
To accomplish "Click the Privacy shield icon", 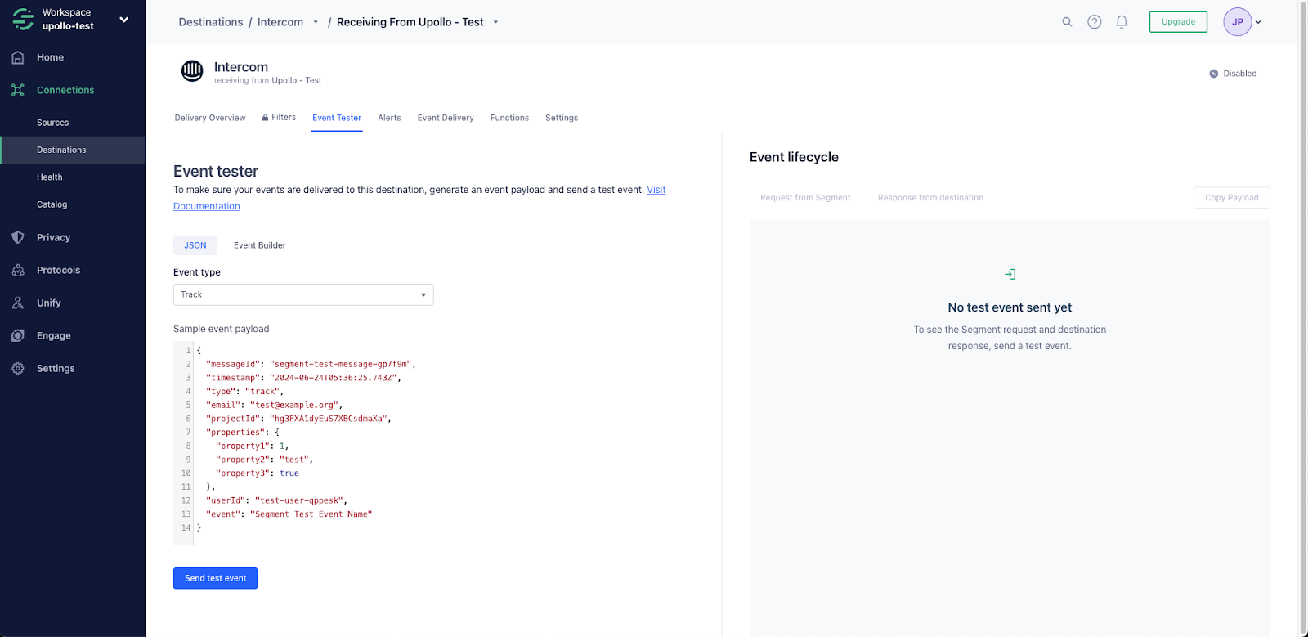I will click(18, 237).
